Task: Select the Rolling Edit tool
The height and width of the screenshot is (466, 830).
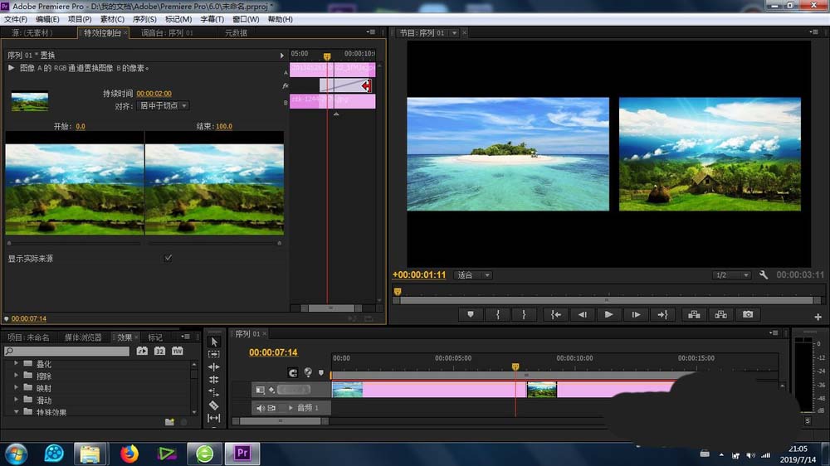Action: [x=214, y=379]
